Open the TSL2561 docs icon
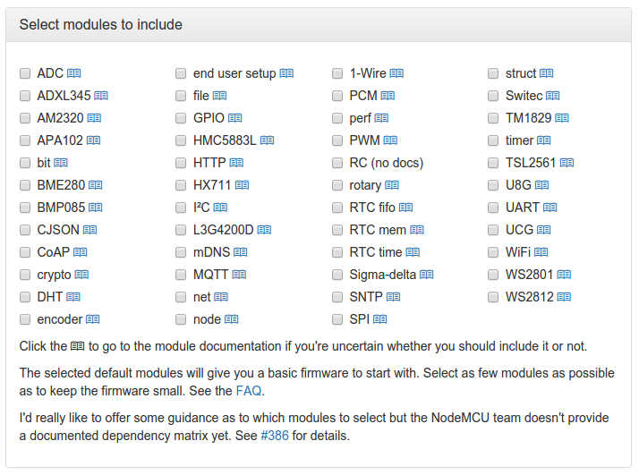The image size is (639, 475). coord(567,163)
